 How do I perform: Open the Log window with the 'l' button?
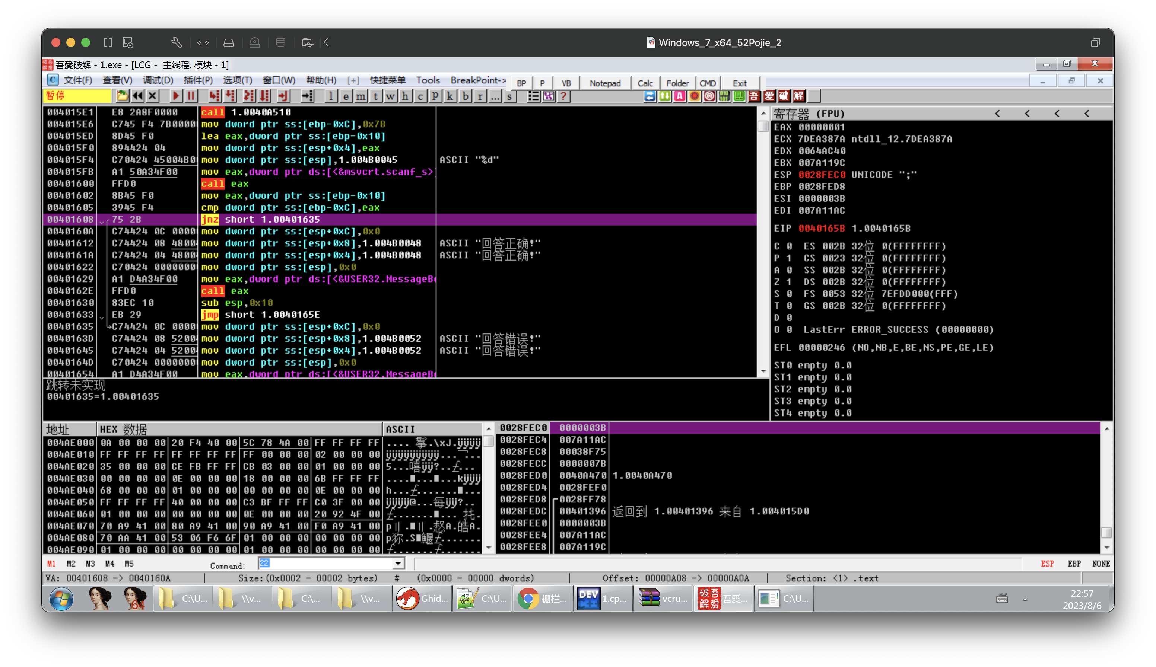[331, 96]
